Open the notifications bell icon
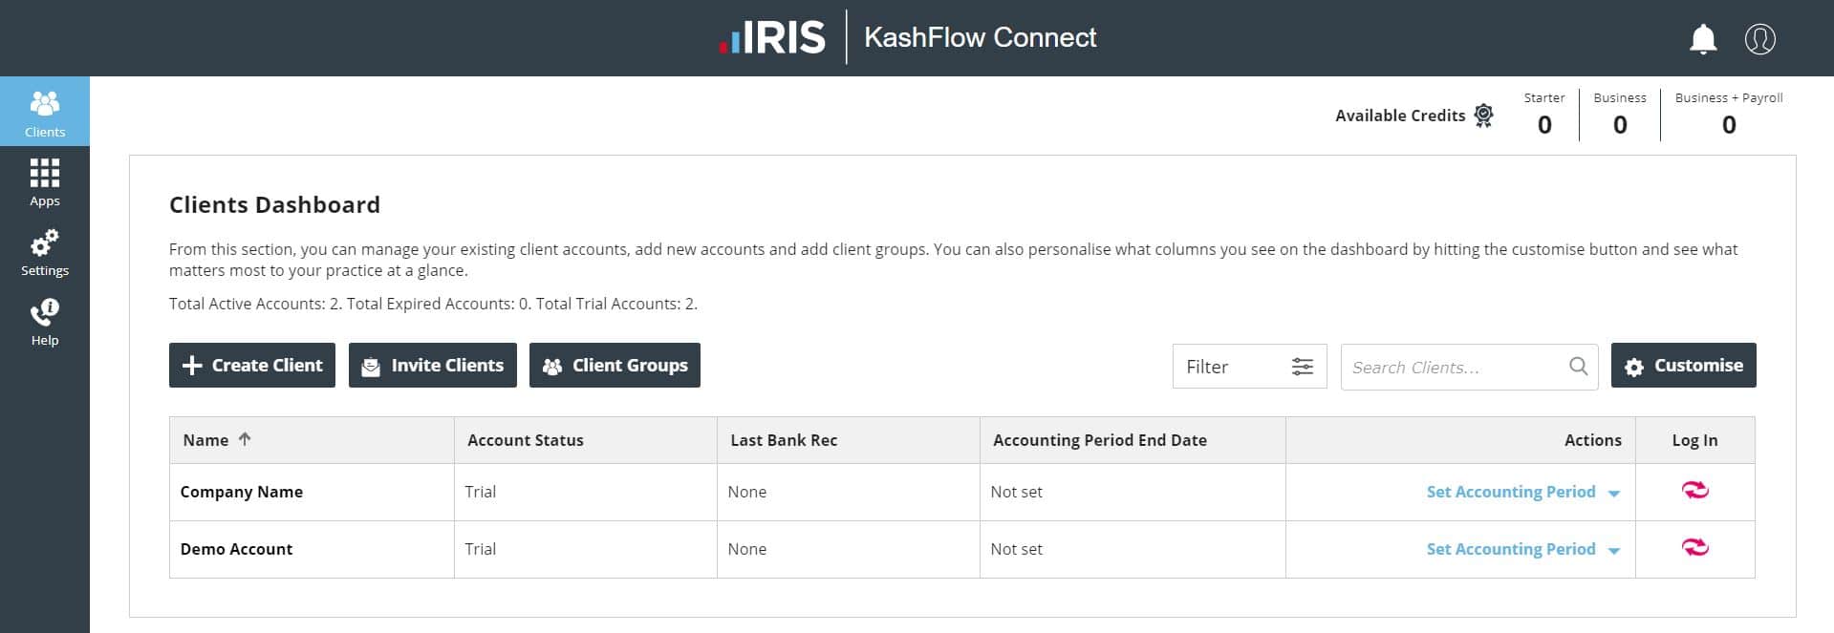 click(x=1703, y=39)
